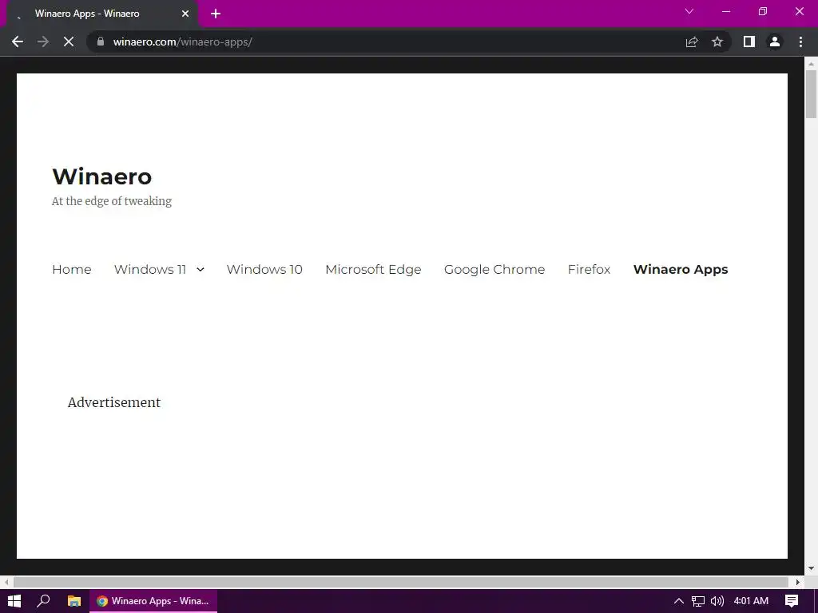Click the scroll right arrow
The image size is (818, 613).
pyautogui.click(x=798, y=582)
